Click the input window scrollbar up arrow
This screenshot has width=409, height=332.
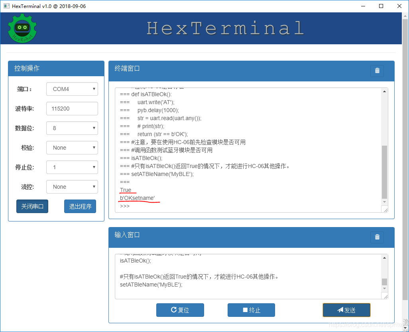click(384, 258)
